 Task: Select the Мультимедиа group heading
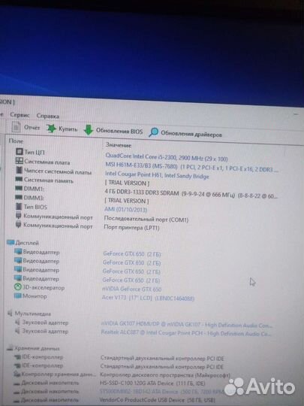[x=32, y=314]
